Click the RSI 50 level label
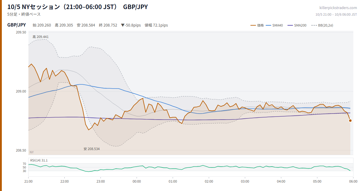 point(25,167)
